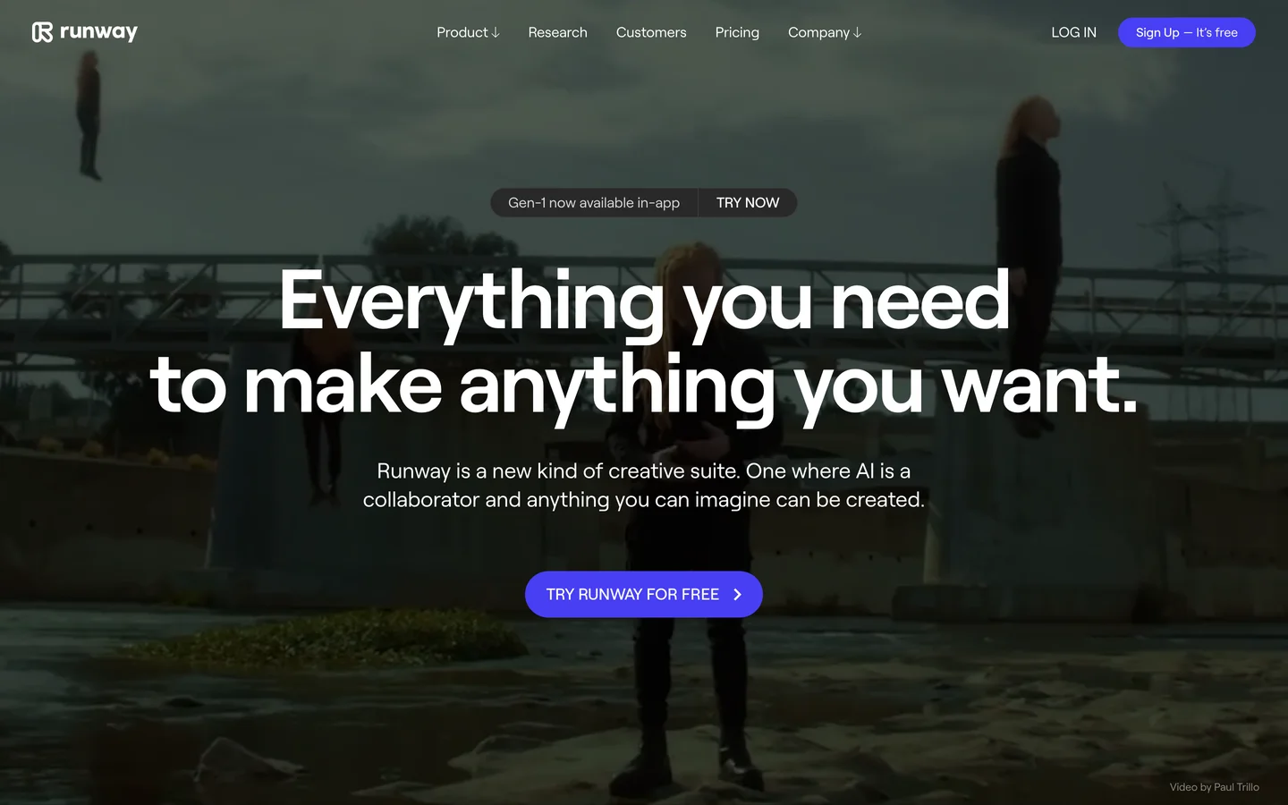1288x805 pixels.
Task: Click the Runway R logo icon
Action: [x=42, y=32]
